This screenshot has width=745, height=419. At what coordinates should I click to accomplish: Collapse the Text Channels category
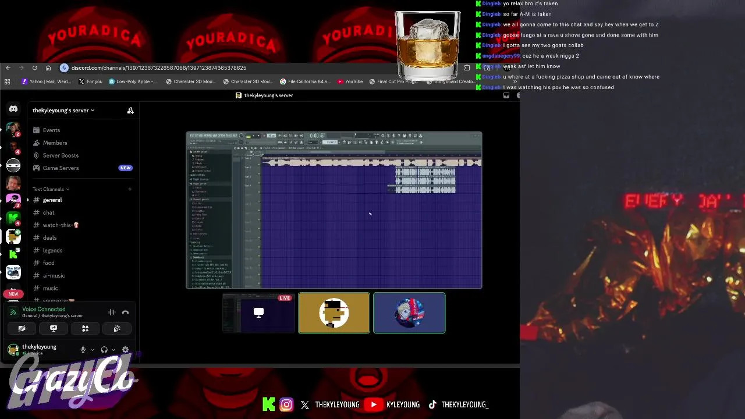(x=51, y=189)
